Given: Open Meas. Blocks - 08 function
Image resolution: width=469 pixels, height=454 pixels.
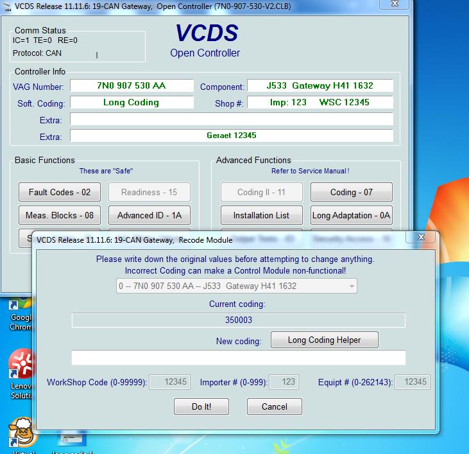Looking at the screenshot, I should [x=60, y=215].
